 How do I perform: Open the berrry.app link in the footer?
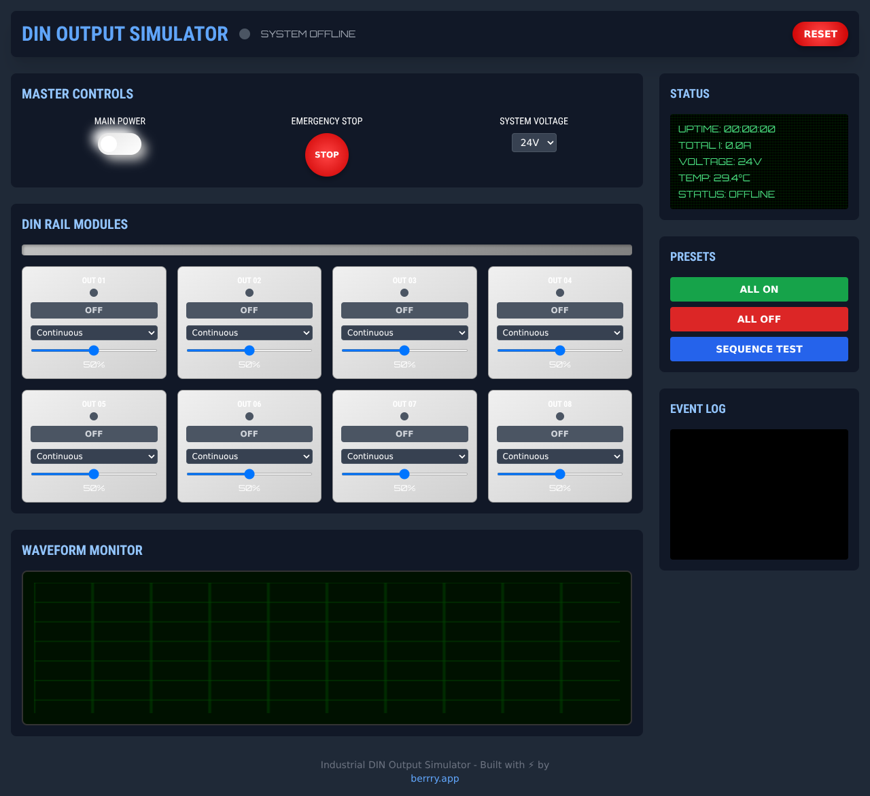pos(434,778)
